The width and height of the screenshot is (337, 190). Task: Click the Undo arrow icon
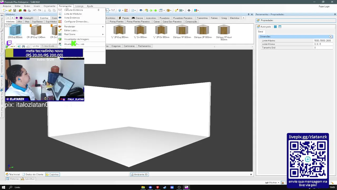click(x=35, y=11)
